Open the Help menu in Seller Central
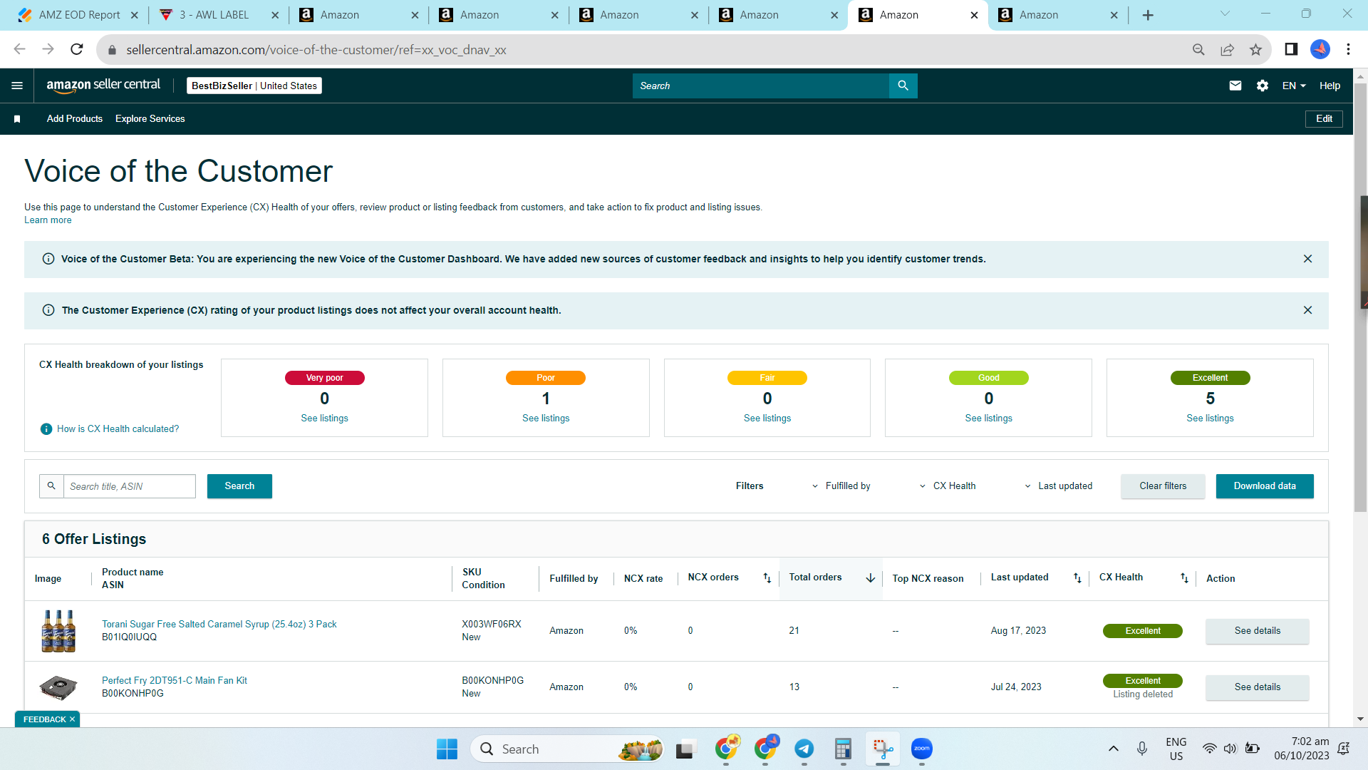The image size is (1368, 770). 1330,86
